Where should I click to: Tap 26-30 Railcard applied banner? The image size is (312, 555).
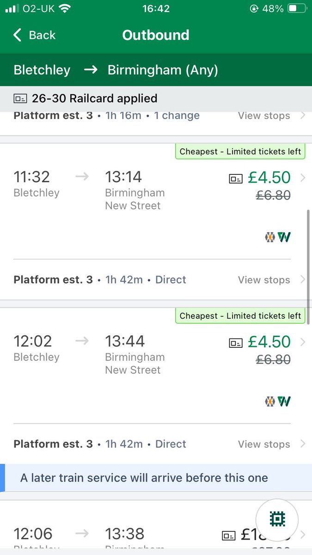click(94, 99)
